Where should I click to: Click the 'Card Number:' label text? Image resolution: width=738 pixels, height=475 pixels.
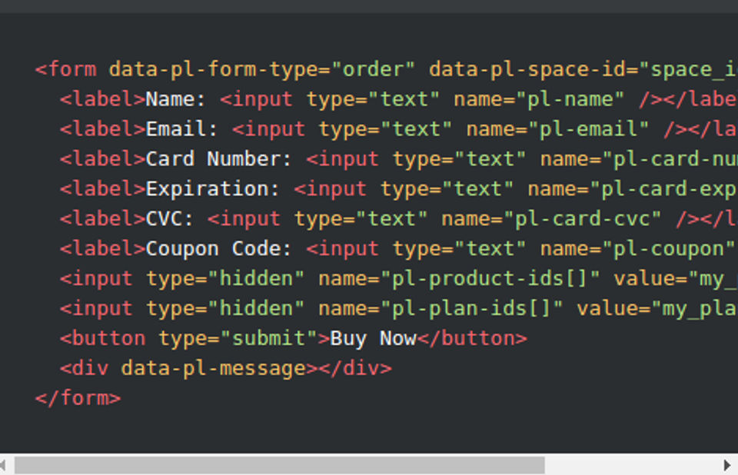219,159
